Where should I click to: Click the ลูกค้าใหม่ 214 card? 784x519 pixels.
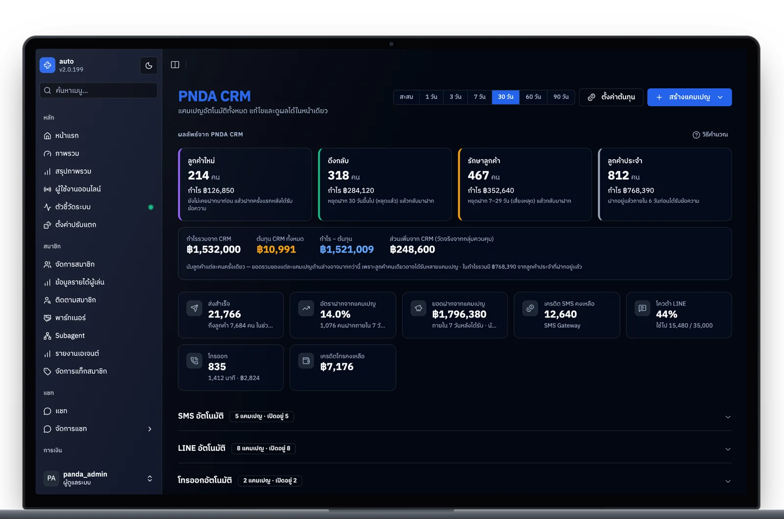[245, 184]
